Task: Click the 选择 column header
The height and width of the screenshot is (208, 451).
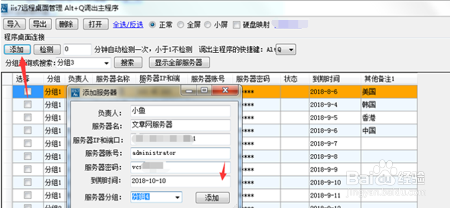Action: (x=28, y=79)
